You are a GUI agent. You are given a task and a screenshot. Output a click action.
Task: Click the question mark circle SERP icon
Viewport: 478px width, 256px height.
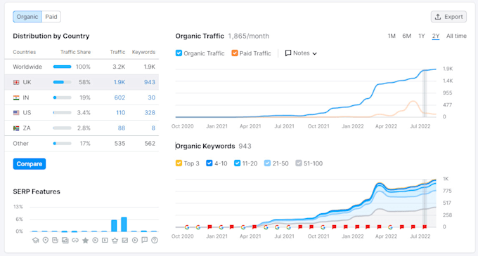(155, 241)
